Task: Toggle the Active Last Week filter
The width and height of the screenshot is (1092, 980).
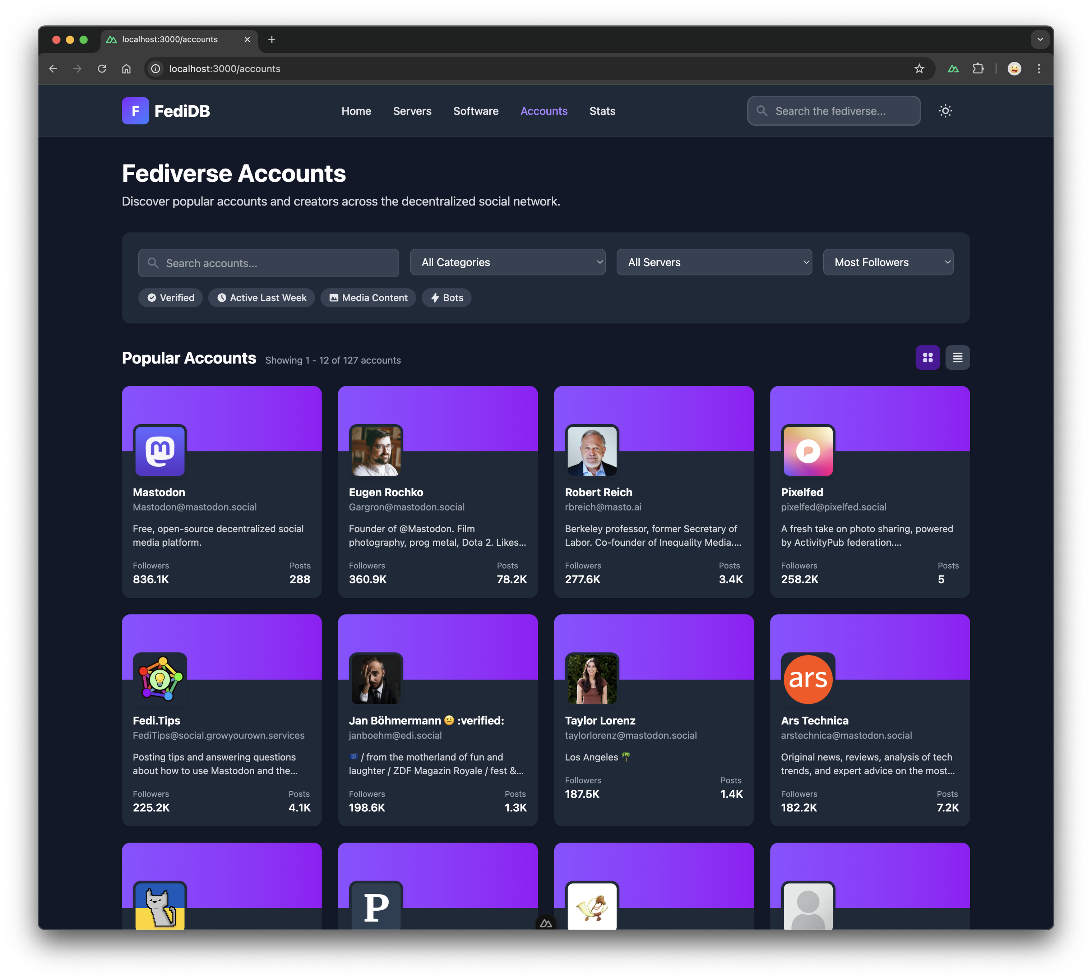Action: [x=261, y=298]
